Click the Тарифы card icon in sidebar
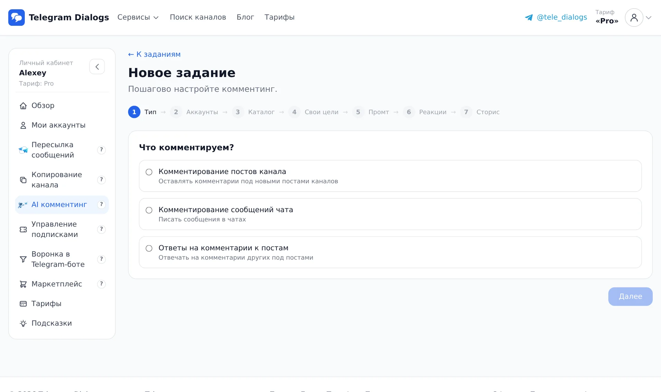Screen dimensions: 661x392 23,304
